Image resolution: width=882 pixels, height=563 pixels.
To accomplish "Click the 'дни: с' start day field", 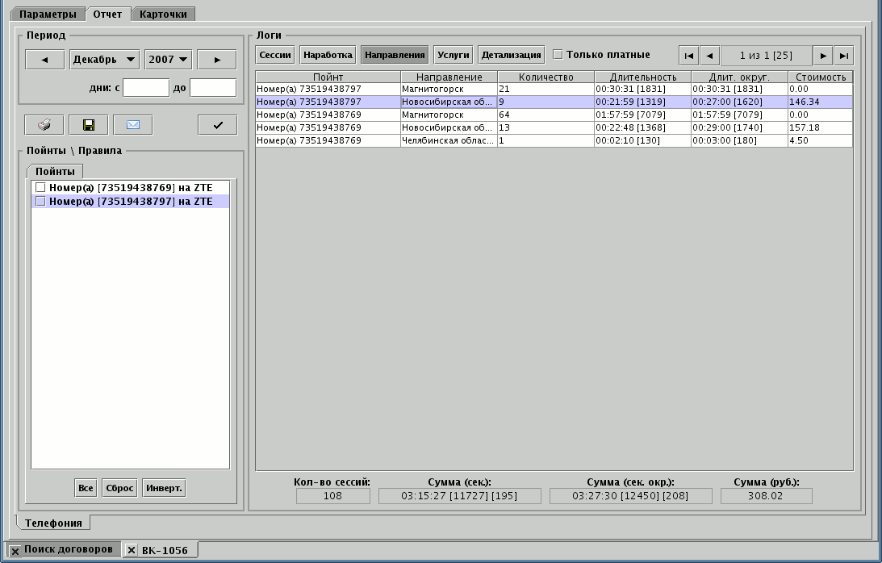I will (x=146, y=87).
